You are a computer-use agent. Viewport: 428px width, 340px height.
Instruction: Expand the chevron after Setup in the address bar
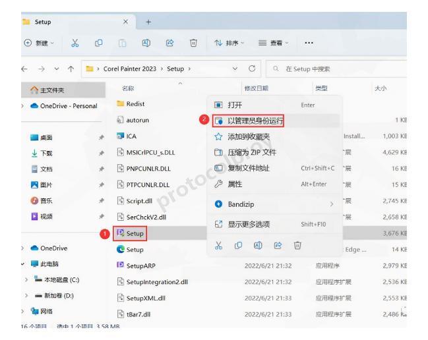[189, 69]
